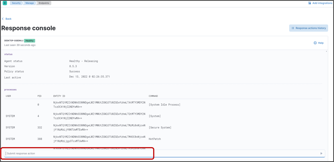Select the Endpoints breadcrumb tab
This screenshot has height=162, width=334.
[44, 3]
